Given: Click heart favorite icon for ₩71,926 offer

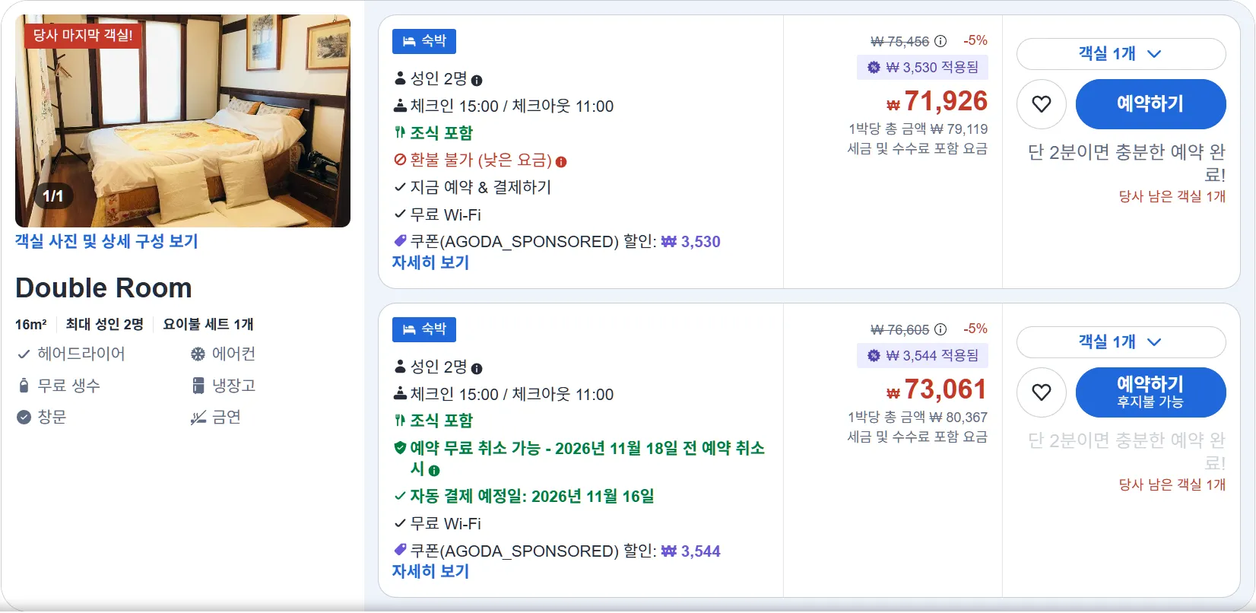Looking at the screenshot, I should (1042, 104).
